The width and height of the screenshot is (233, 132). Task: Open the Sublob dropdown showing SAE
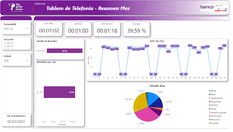[16, 61]
